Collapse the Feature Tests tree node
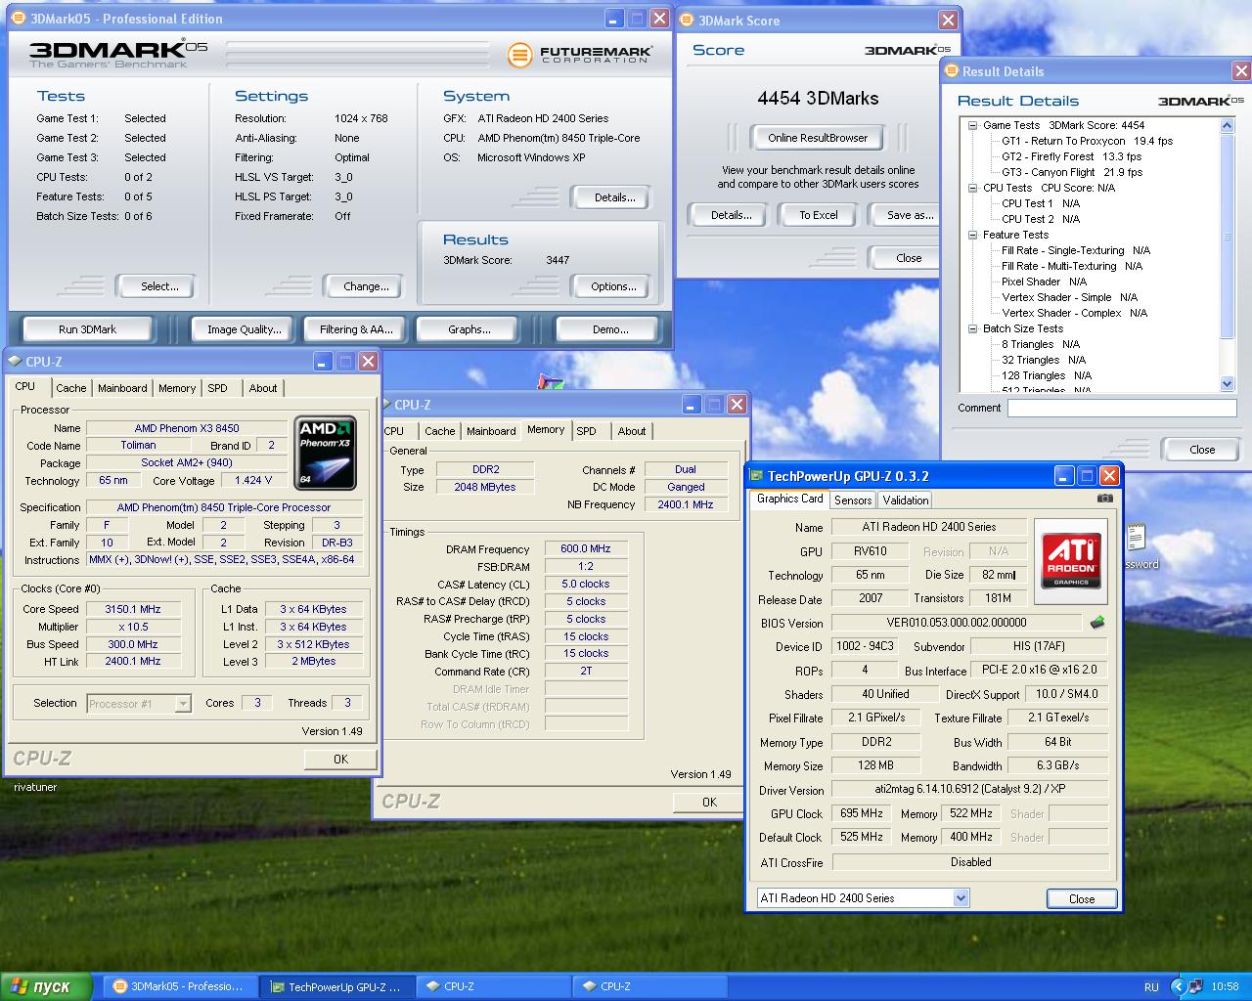Viewport: 1252px width, 1001px height. point(972,235)
